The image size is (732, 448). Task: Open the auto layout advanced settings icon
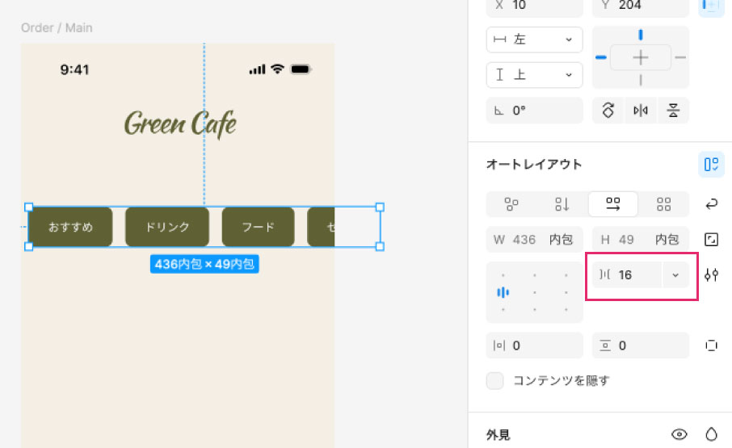point(712,275)
